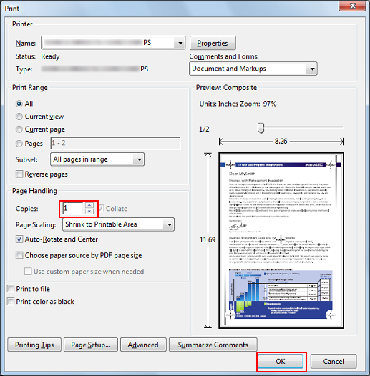Click Summarize Comments button
Image resolution: width=370 pixels, height=376 pixels.
[x=213, y=345]
